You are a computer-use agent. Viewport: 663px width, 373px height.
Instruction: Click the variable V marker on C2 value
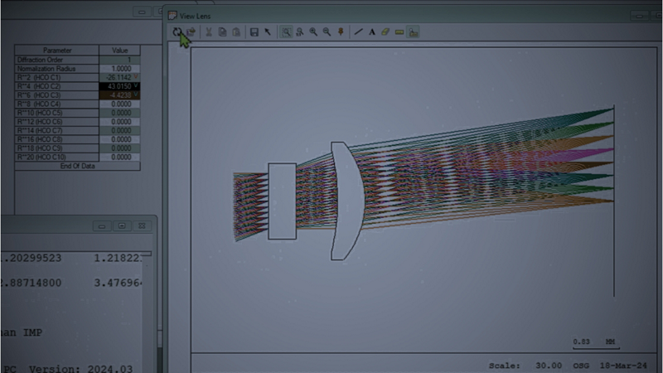coord(136,85)
